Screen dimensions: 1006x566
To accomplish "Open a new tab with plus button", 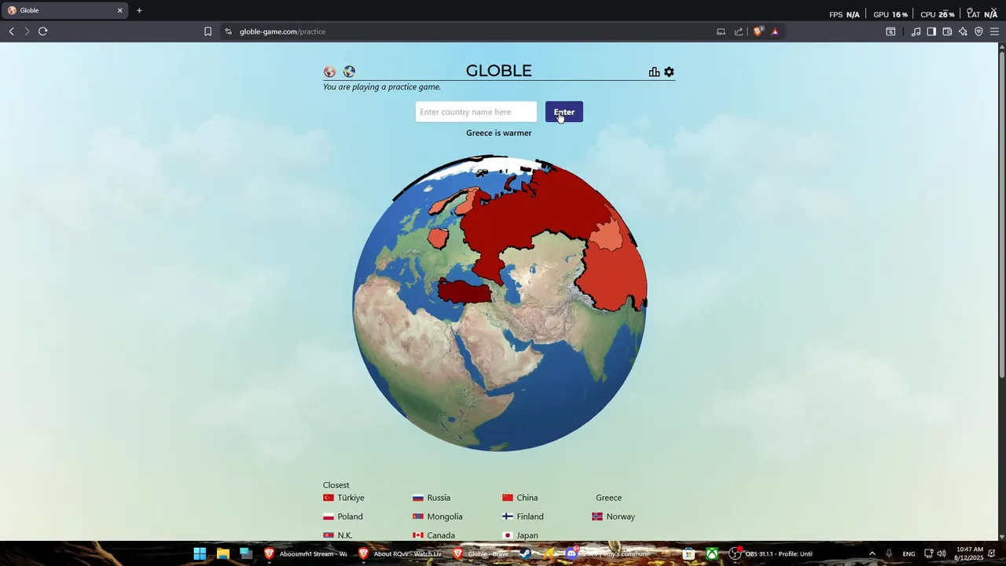I will click(x=139, y=10).
